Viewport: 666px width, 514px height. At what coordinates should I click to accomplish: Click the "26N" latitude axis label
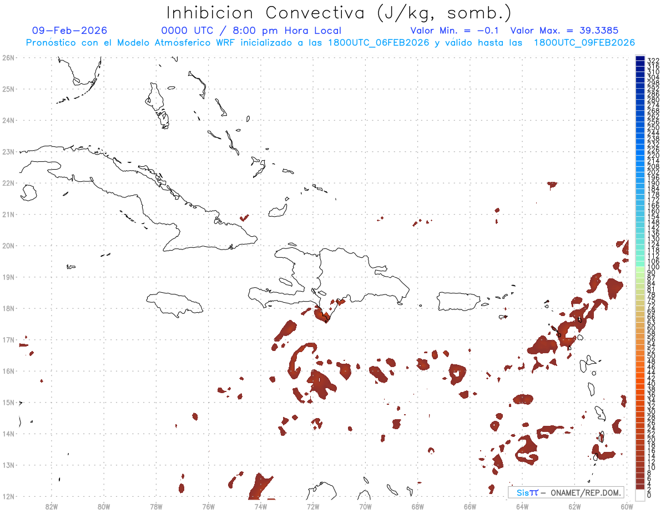pyautogui.click(x=8, y=58)
